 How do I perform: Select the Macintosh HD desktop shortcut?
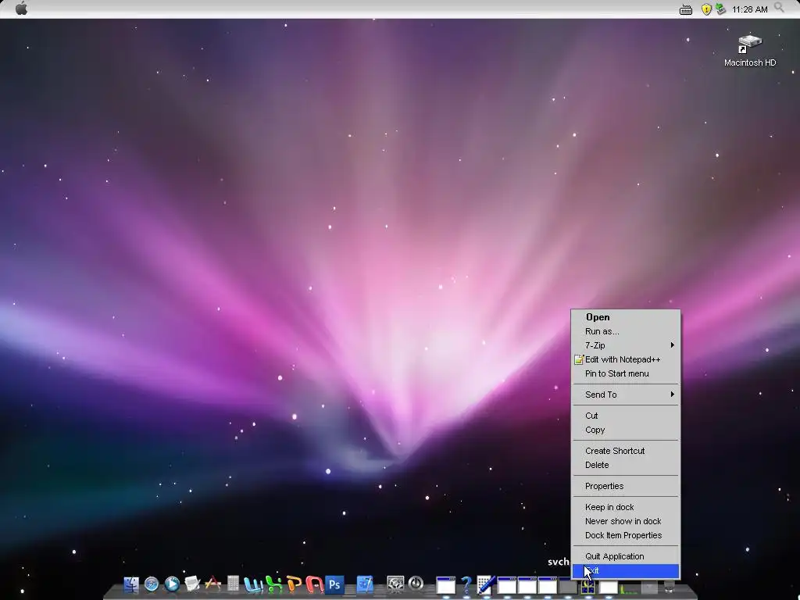(749, 51)
